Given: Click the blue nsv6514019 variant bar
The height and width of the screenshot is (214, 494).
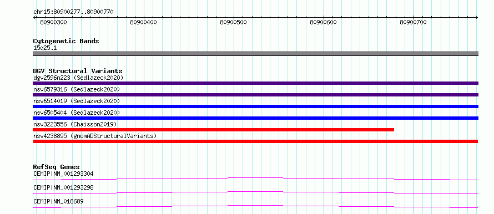Looking at the screenshot, I should (x=255, y=106).
